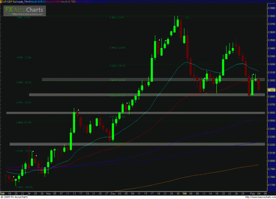The image size is (276, 199).
Task: Select the left-side 61.8% Fibonacci level label
Action: tap(23, 122)
